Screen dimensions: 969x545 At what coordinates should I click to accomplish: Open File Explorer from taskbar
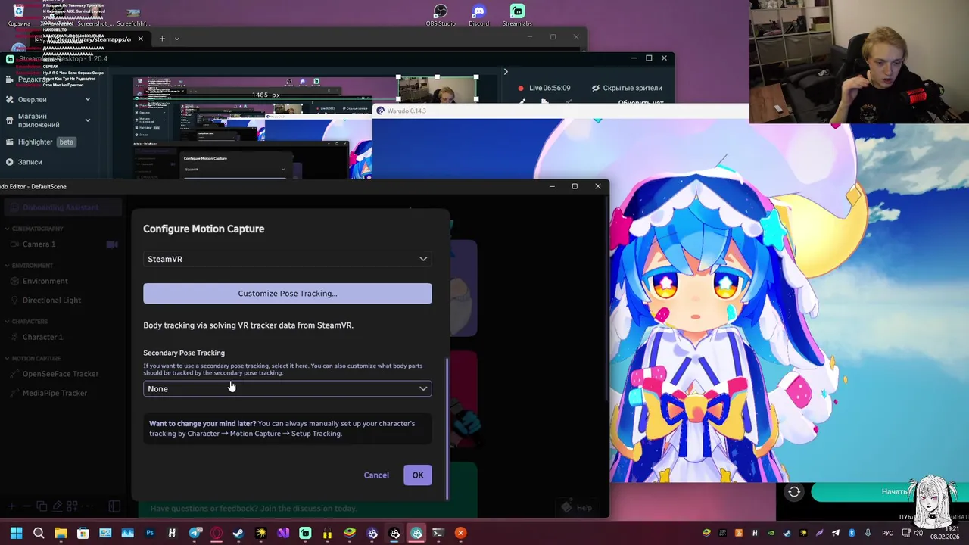pyautogui.click(x=61, y=533)
